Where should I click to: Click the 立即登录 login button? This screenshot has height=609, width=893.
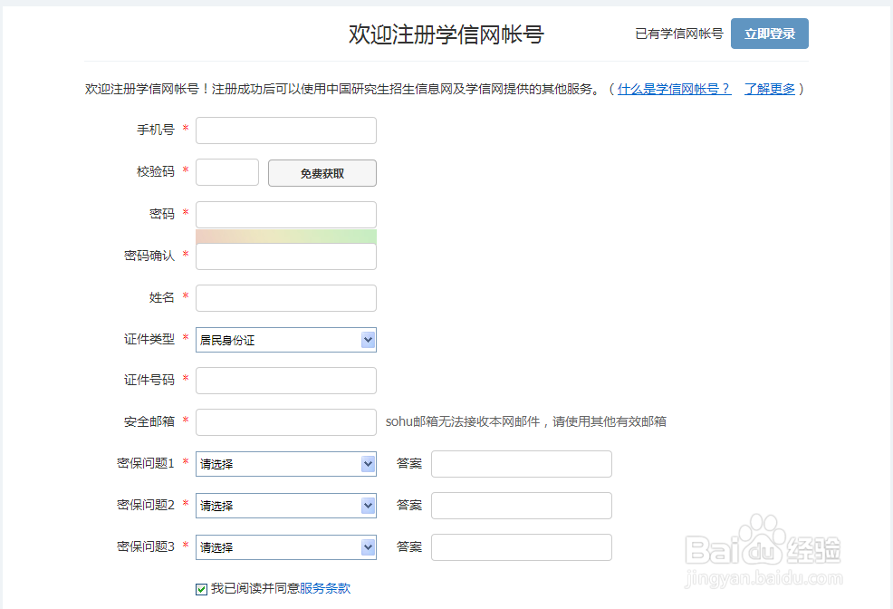[x=769, y=34]
